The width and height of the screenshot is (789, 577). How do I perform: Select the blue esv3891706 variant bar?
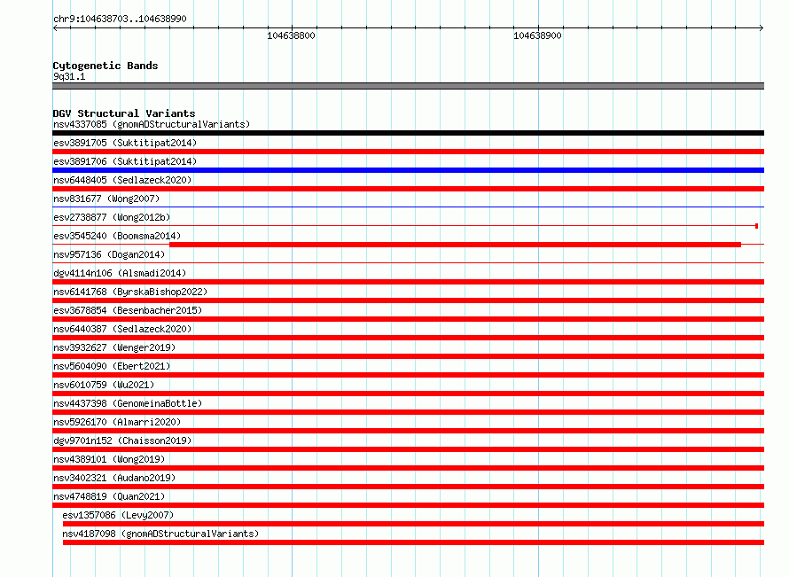[408, 170]
